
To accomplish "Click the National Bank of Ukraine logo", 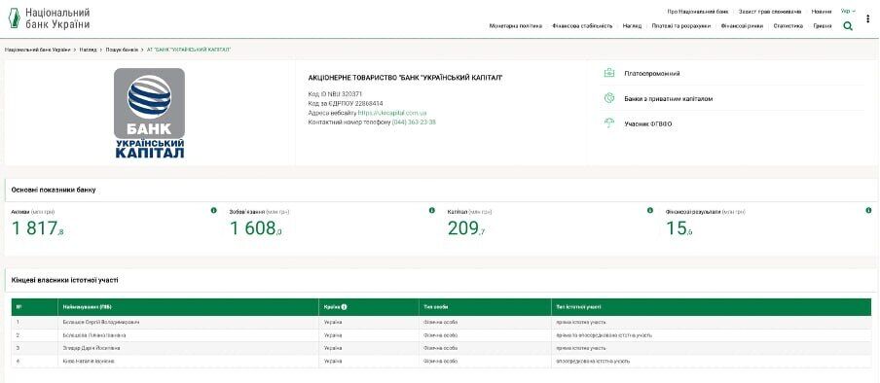I will pos(50,17).
